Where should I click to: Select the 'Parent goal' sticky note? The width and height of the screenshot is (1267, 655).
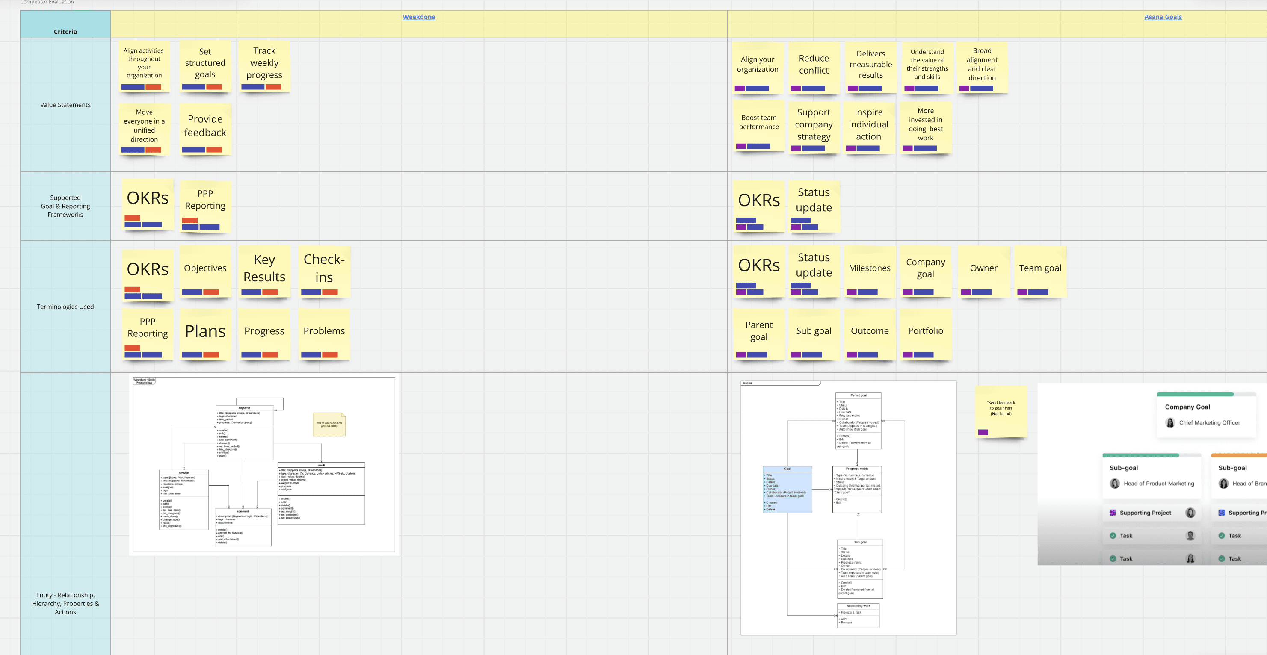click(x=759, y=334)
